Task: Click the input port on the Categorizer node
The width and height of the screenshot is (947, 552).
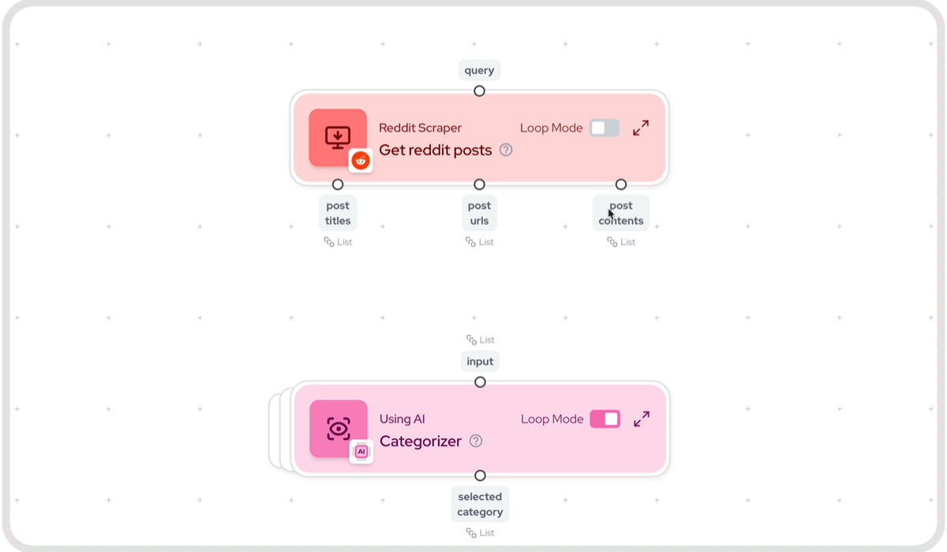Action: (x=480, y=382)
